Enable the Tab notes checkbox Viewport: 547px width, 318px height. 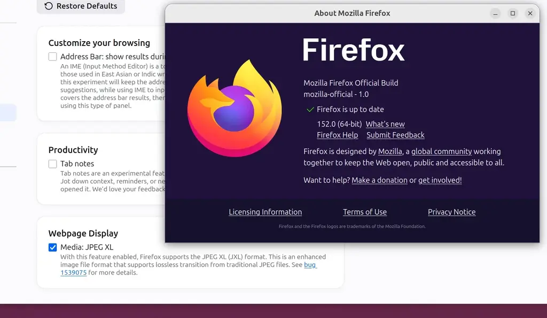point(53,164)
